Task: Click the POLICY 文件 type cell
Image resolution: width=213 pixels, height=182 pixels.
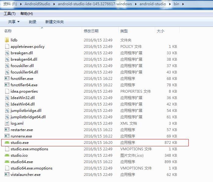Action: (131, 46)
